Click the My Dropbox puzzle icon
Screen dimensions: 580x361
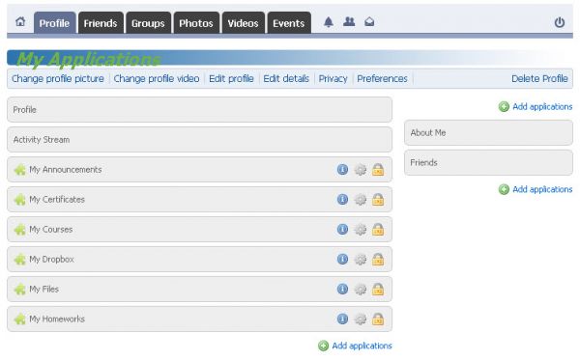click(19, 260)
